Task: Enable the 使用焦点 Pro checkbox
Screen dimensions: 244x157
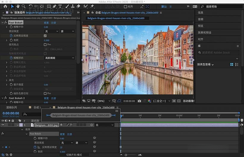Action: [x=45, y=45]
